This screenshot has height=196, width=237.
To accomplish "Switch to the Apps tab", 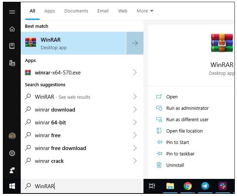I will coord(50,11).
